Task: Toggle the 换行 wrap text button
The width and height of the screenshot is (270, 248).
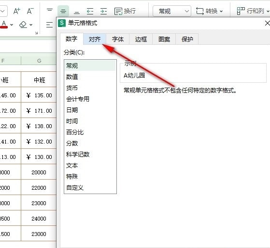Action: point(125,11)
